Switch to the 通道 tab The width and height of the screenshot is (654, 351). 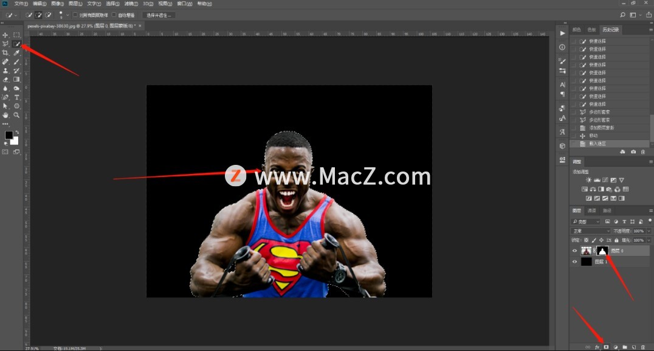click(x=591, y=210)
